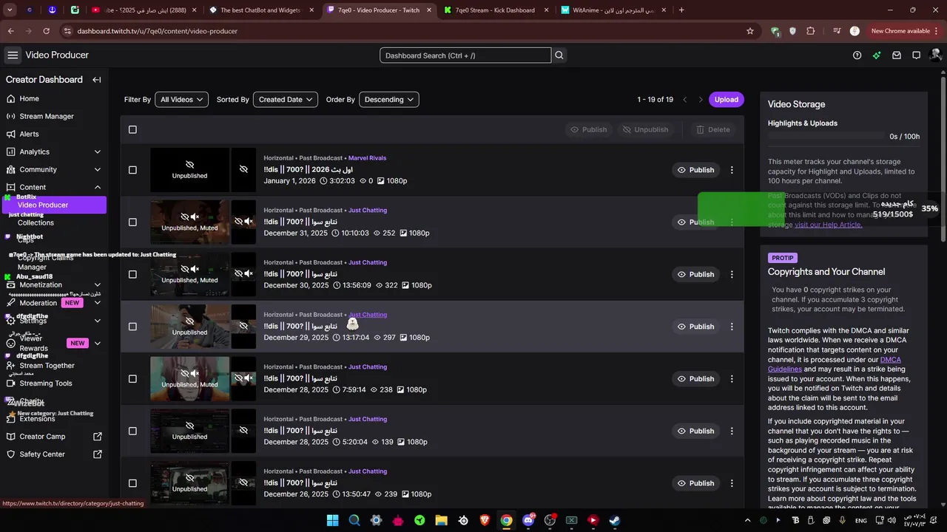Publish the January 1, 2026 video
This screenshot has height=532, width=947.
696,170
